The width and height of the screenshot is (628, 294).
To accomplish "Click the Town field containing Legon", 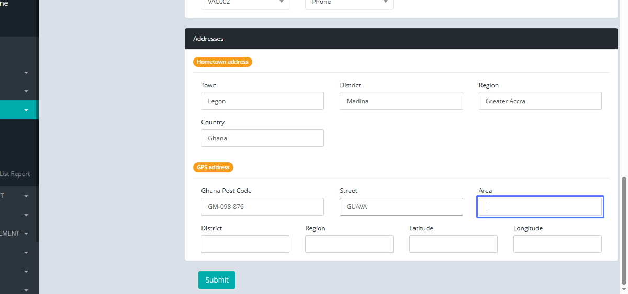I will tap(262, 101).
